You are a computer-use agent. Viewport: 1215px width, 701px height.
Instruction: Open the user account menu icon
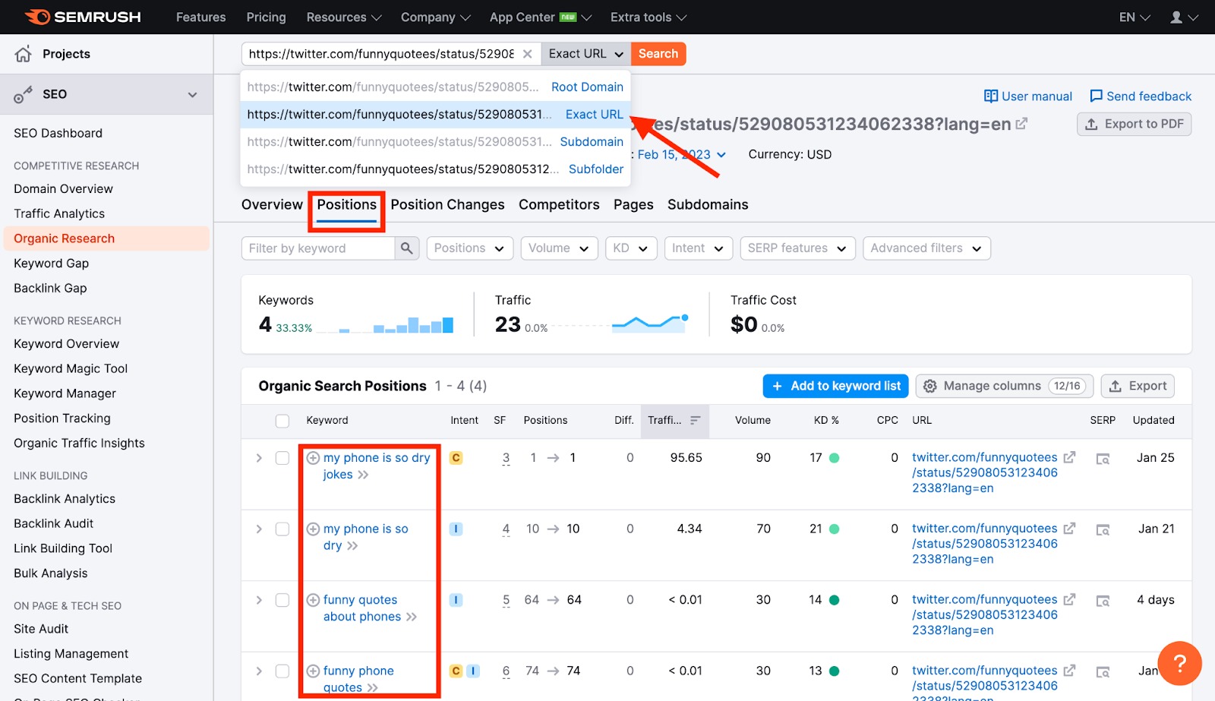1176,17
